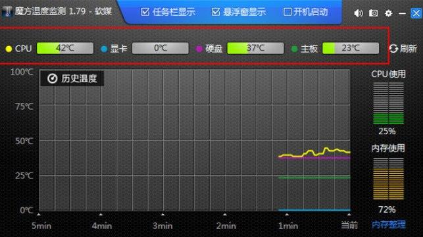Viewport: 423px width, 237px height.
Task: Click the thermometer app logo icon
Action: click(x=7, y=11)
